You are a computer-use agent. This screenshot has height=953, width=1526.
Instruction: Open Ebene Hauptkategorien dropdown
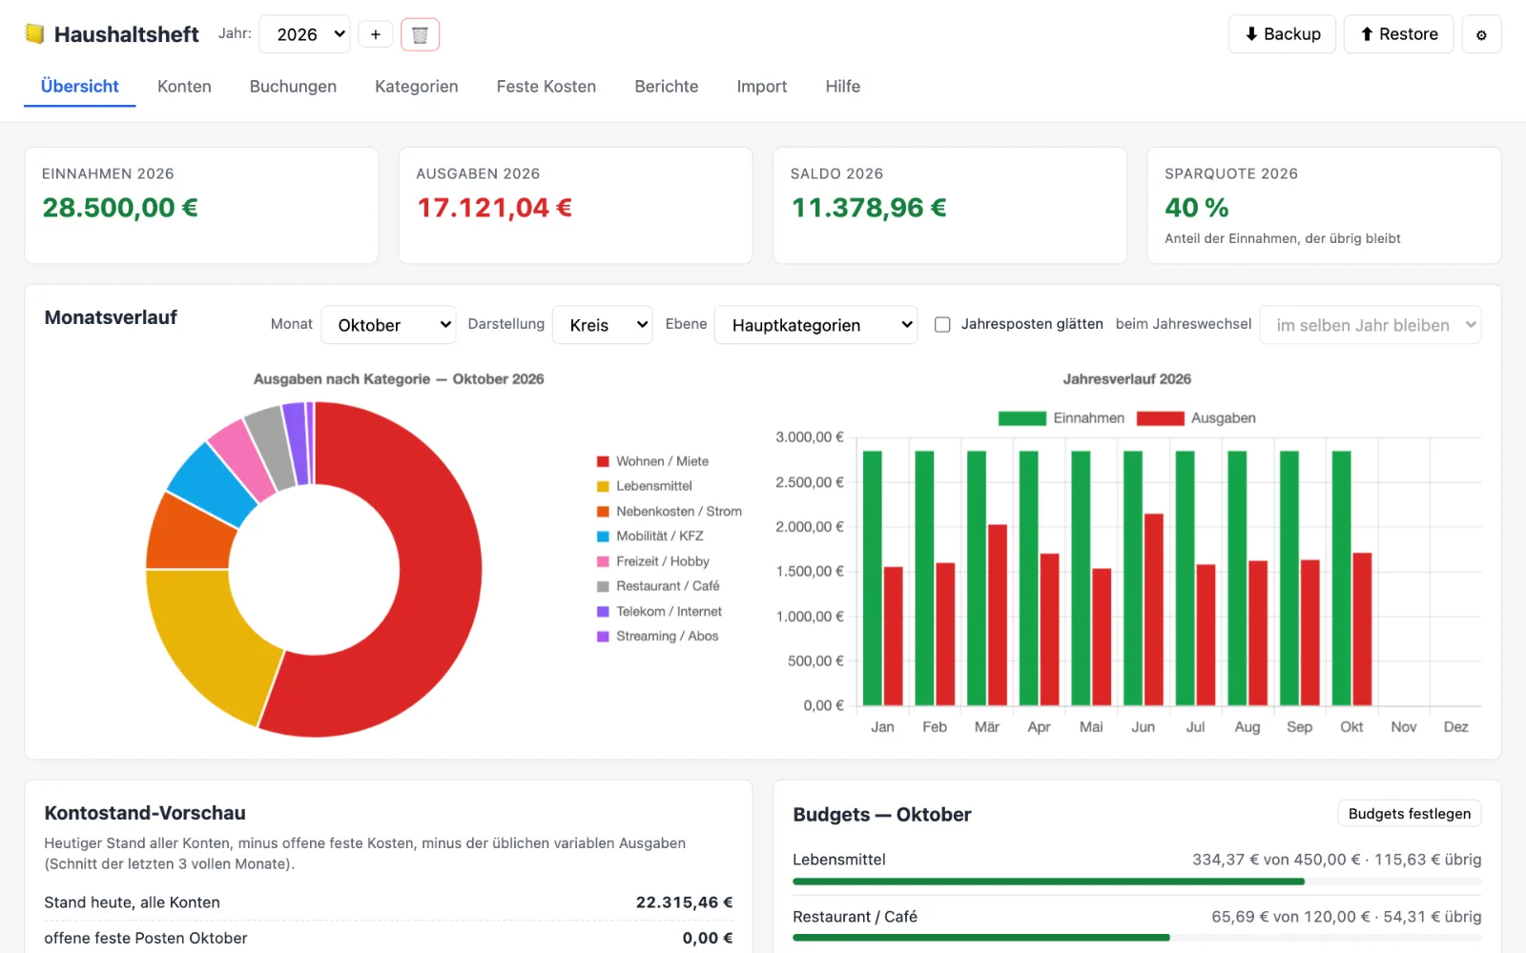pos(815,325)
